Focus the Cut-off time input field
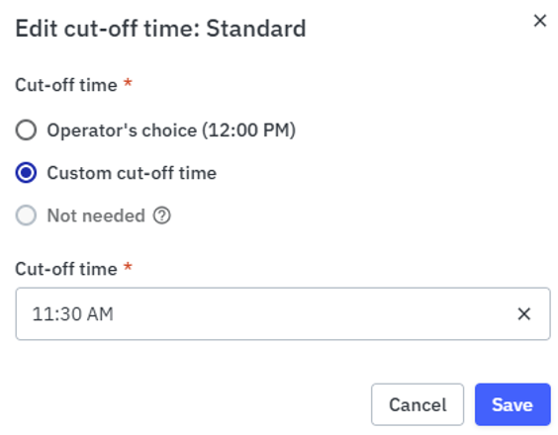The height and width of the screenshot is (435, 558). tap(283, 313)
